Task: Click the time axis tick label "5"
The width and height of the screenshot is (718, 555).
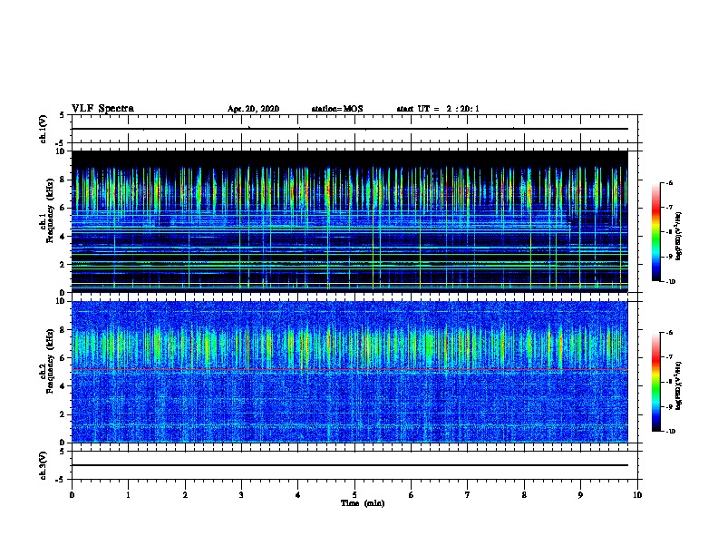Action: pyautogui.click(x=354, y=495)
